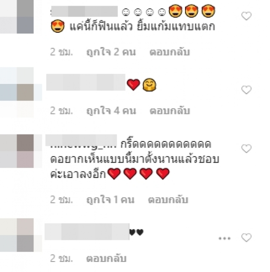This screenshot has width=270, height=272.
Task: Reply to the black hearts comment
Action: pyautogui.click(x=106, y=258)
